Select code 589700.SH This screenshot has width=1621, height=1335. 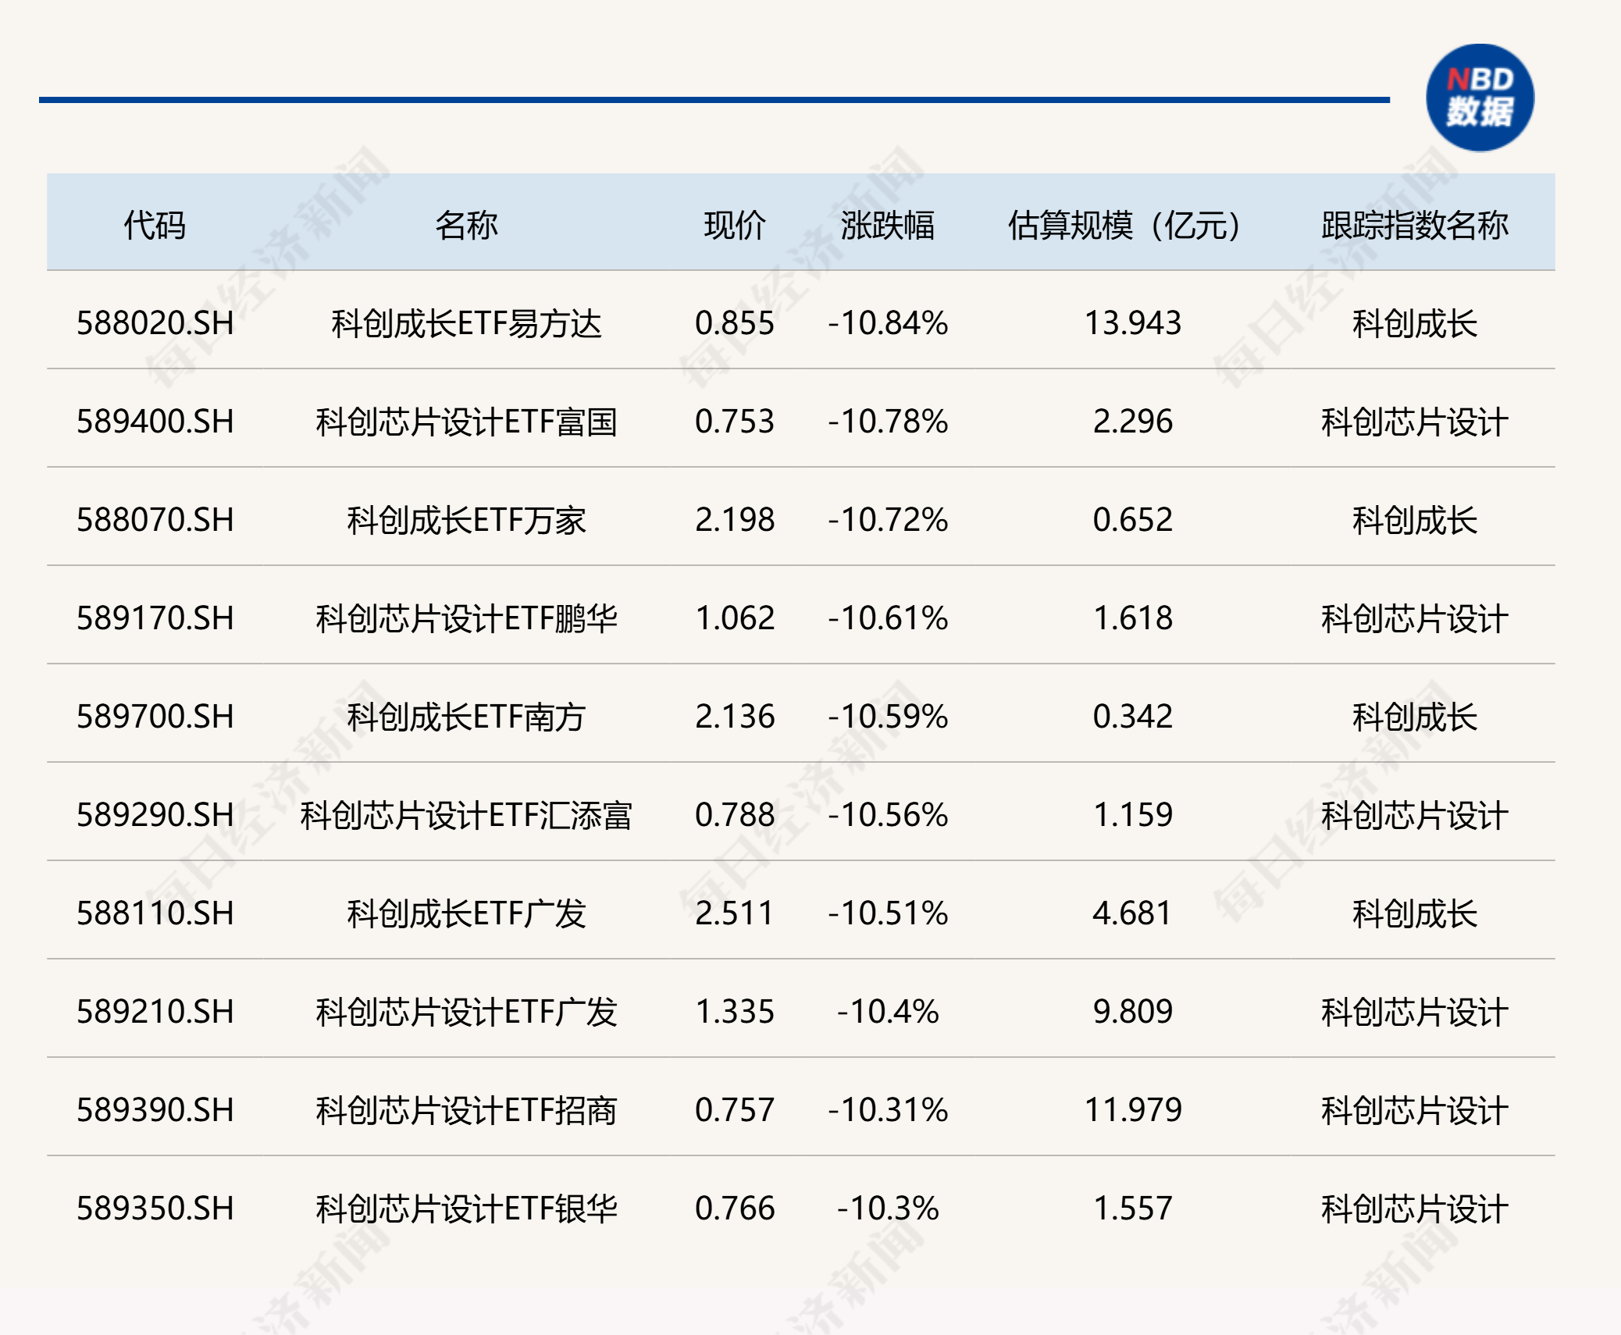[155, 717]
